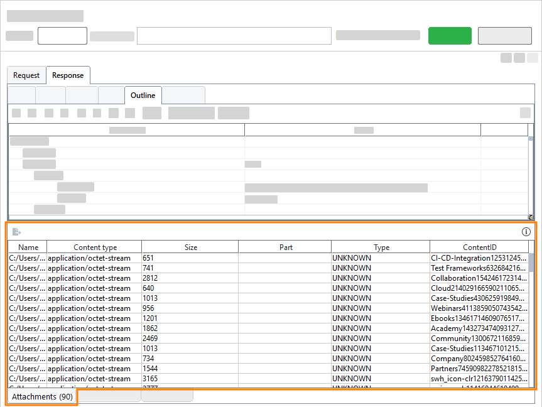Open the Outline view tab
Image resolution: width=542 pixels, height=407 pixels.
click(x=143, y=95)
